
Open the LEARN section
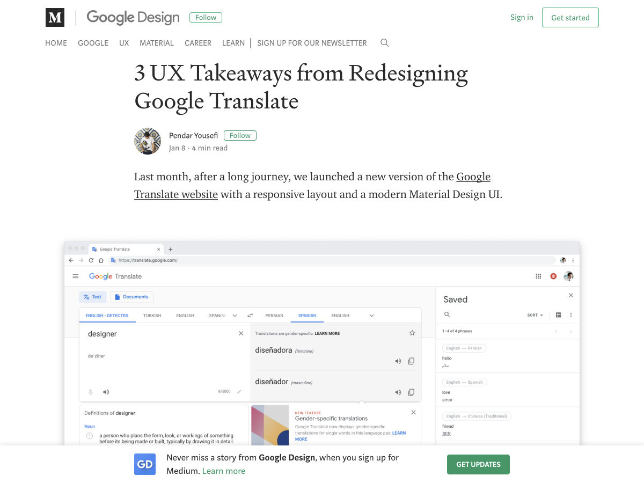click(x=233, y=43)
